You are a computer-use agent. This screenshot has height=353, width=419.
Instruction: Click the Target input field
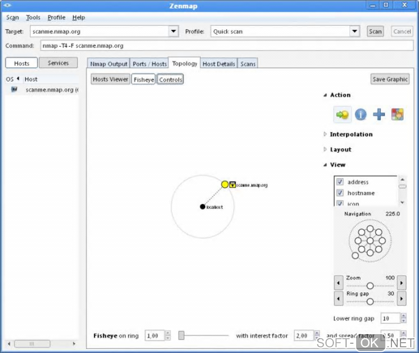click(x=99, y=31)
